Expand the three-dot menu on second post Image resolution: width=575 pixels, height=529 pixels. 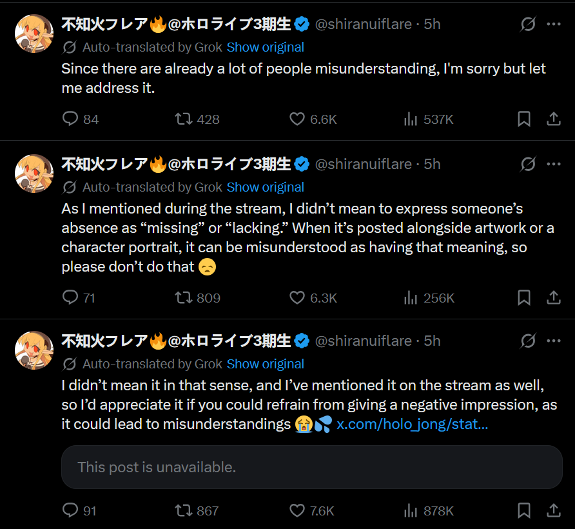pyautogui.click(x=553, y=164)
